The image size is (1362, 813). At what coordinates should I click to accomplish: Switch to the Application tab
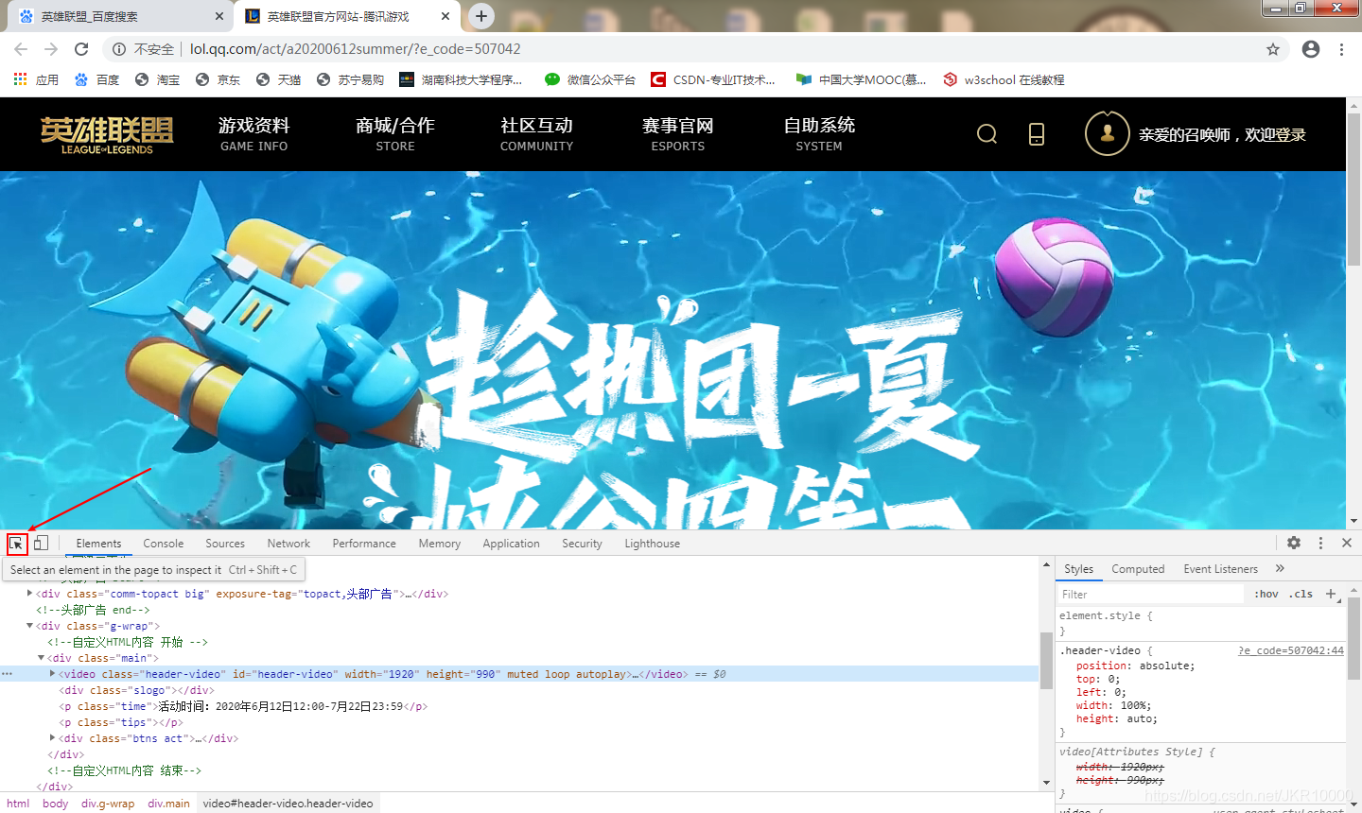(511, 544)
